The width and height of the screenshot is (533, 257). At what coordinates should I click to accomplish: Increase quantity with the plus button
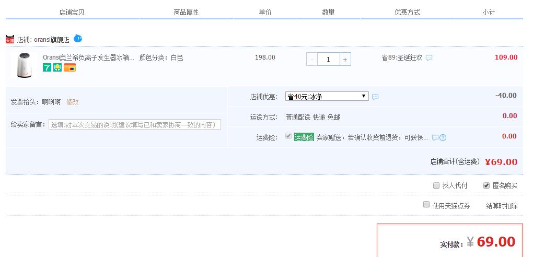345,60
